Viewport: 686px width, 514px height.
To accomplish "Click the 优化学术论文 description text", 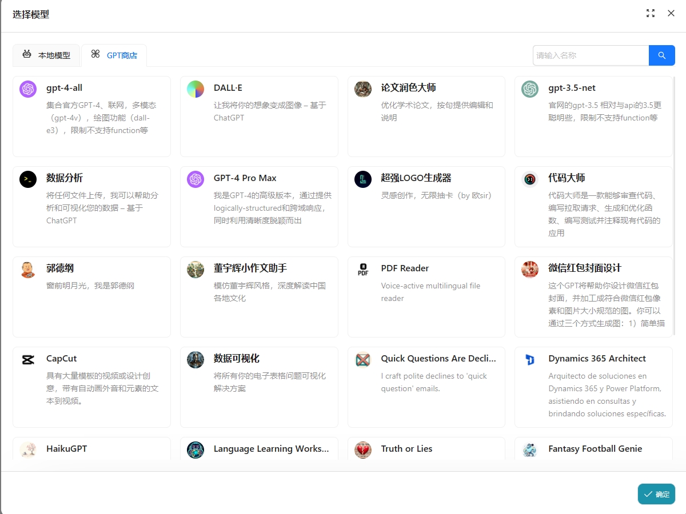I will pos(437,111).
